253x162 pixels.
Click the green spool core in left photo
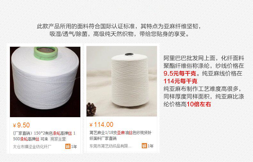point(46,53)
